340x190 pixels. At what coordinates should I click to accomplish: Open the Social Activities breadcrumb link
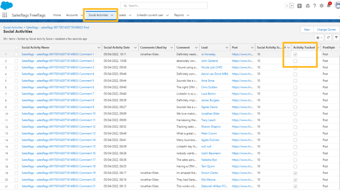[13, 28]
